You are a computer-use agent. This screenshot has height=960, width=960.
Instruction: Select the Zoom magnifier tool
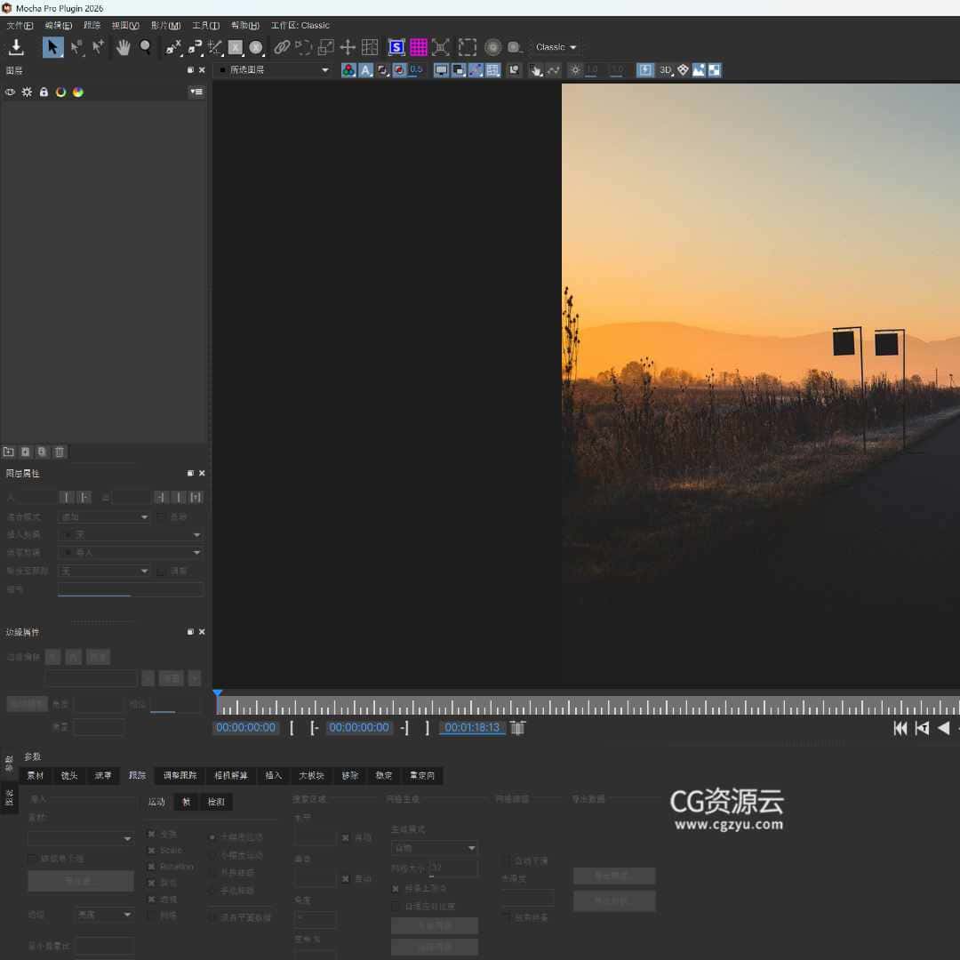pos(145,47)
